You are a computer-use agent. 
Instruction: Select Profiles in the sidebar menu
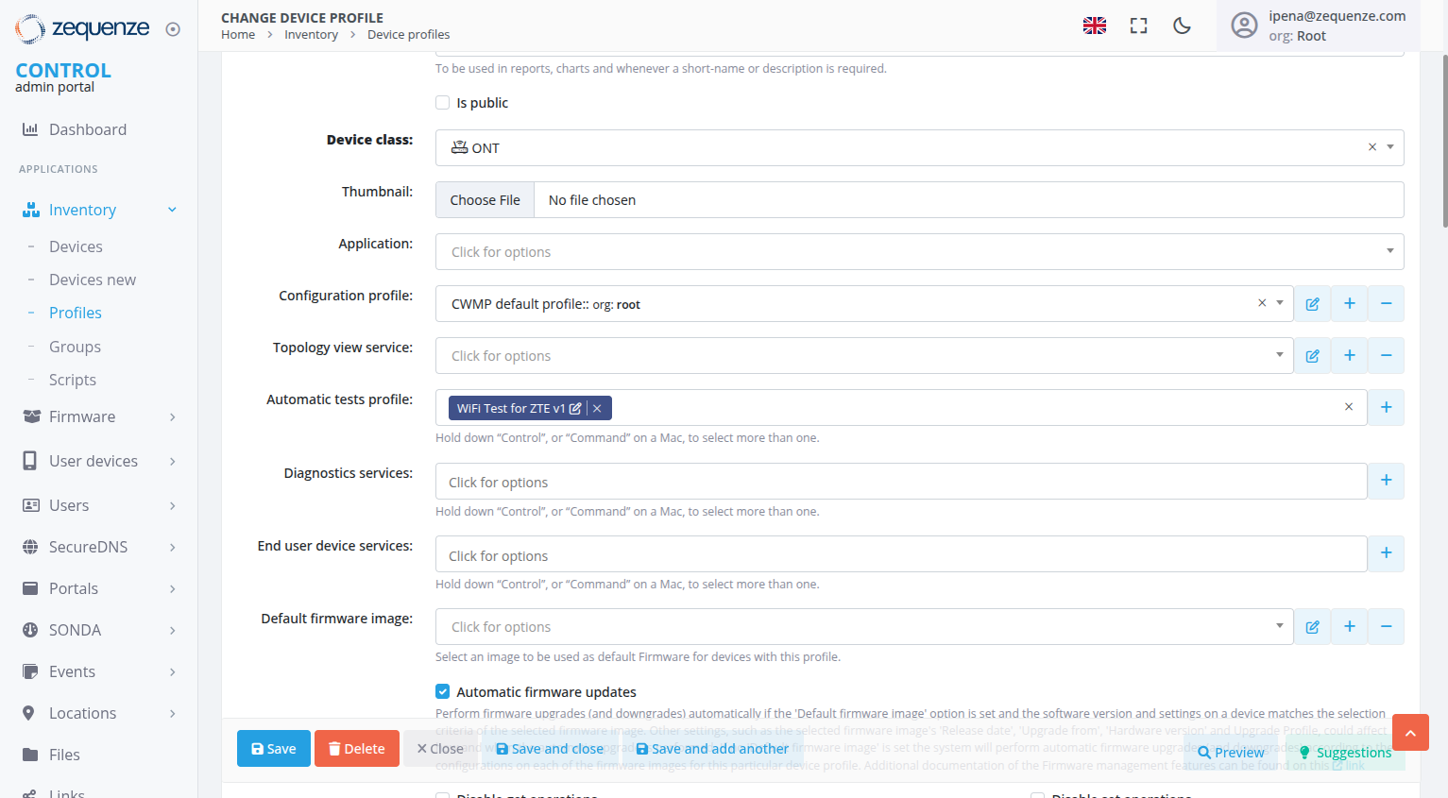(x=75, y=312)
